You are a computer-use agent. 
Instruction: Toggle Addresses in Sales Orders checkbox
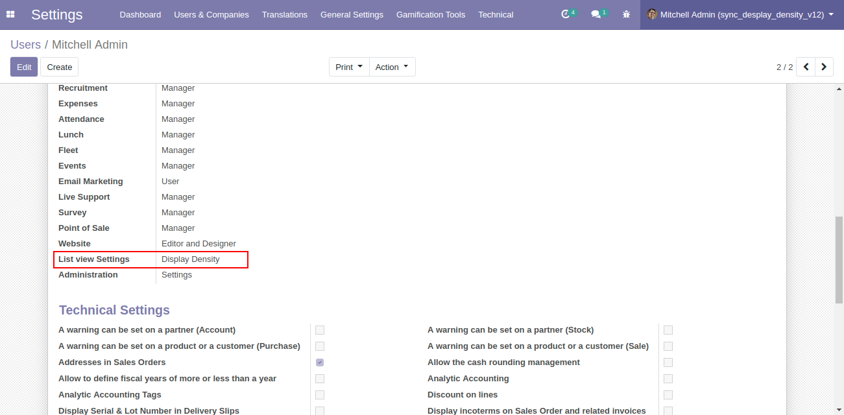tap(320, 362)
